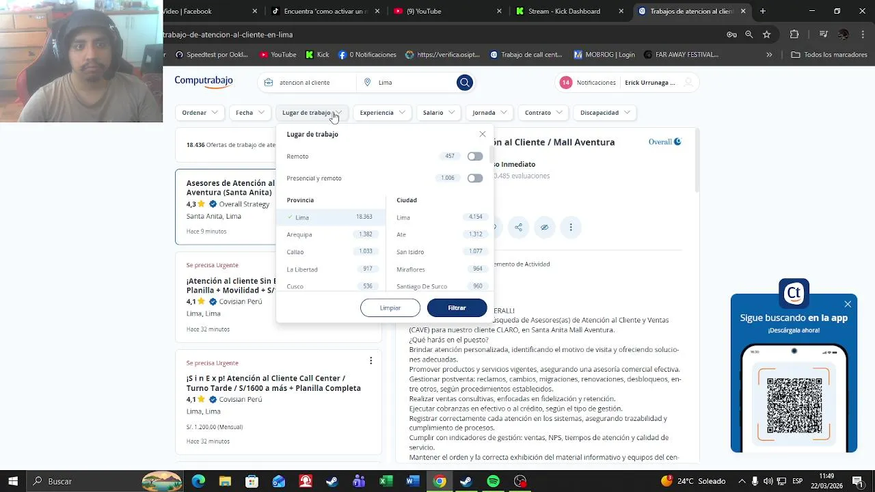Screen dimensions: 875x492
Task: Close the Lugar de trabajo filter panel
Action: (483, 134)
